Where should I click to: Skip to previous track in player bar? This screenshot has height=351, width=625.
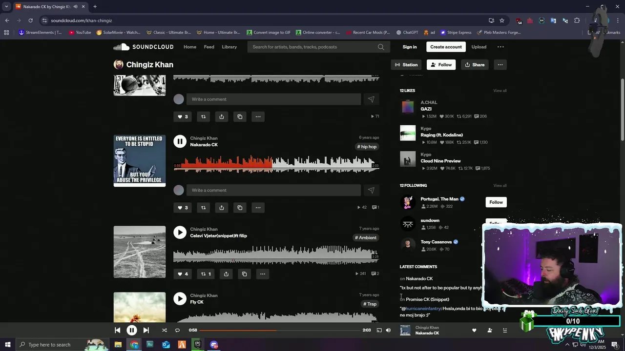click(x=117, y=330)
